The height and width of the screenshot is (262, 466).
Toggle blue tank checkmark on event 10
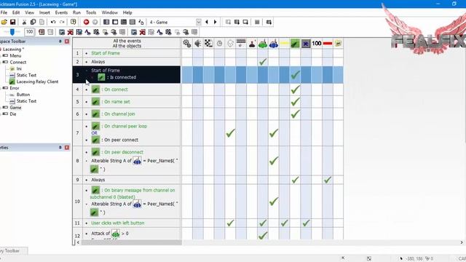pyautogui.click(x=274, y=202)
